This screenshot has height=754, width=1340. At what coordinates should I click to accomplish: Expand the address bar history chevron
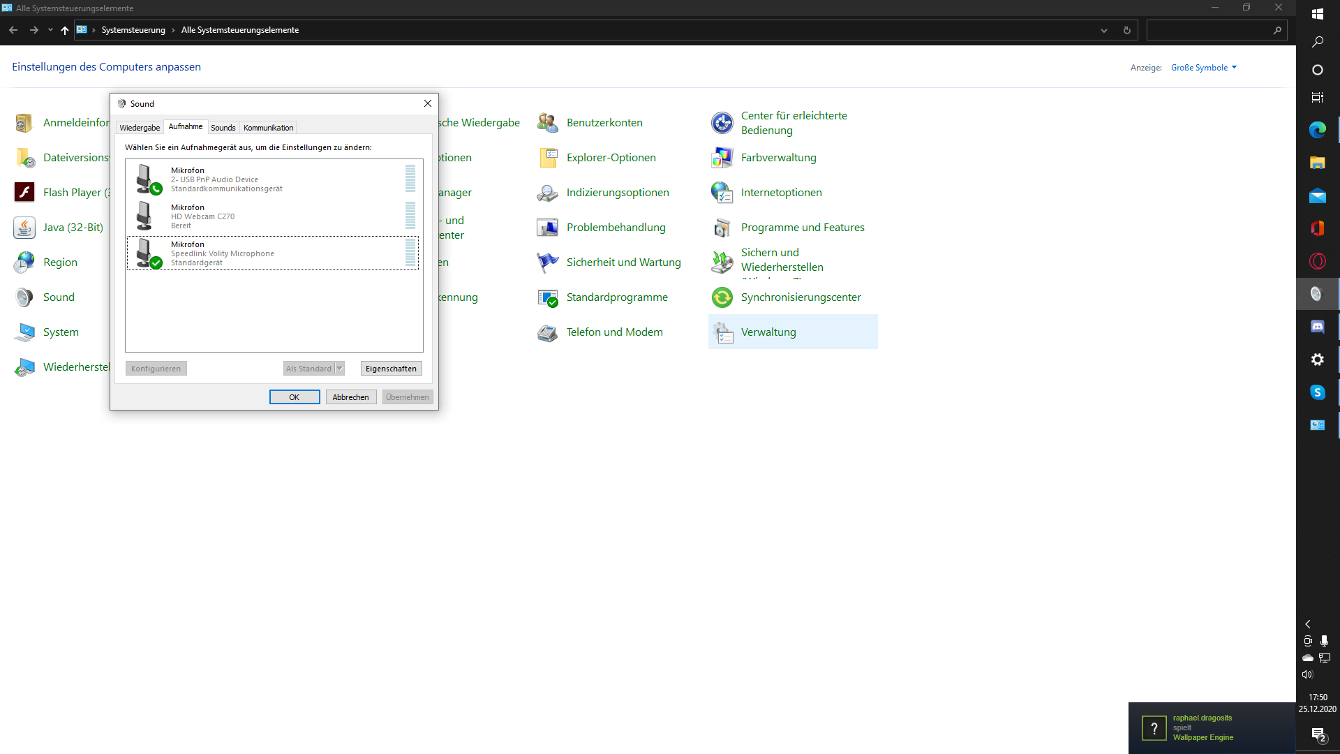(x=1104, y=30)
